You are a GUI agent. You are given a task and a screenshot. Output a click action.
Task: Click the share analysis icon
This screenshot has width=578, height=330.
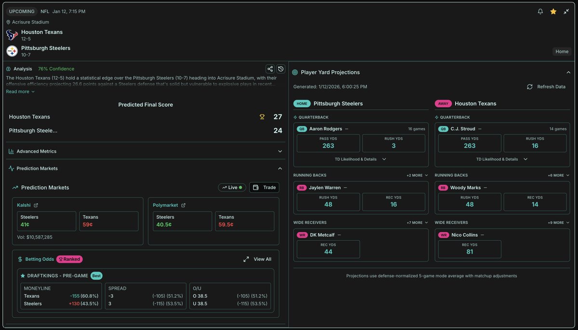click(x=270, y=69)
